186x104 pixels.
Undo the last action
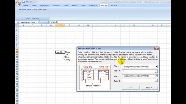click(x=27, y=2)
